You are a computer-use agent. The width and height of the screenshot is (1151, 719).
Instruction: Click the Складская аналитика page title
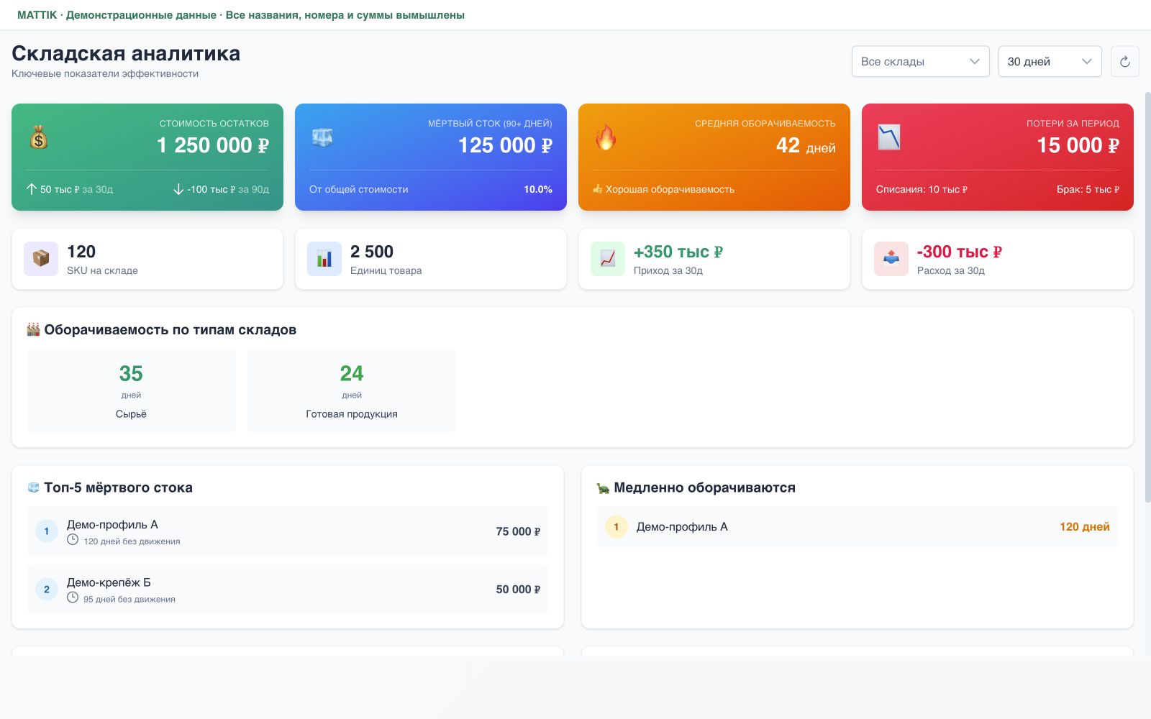(x=126, y=53)
